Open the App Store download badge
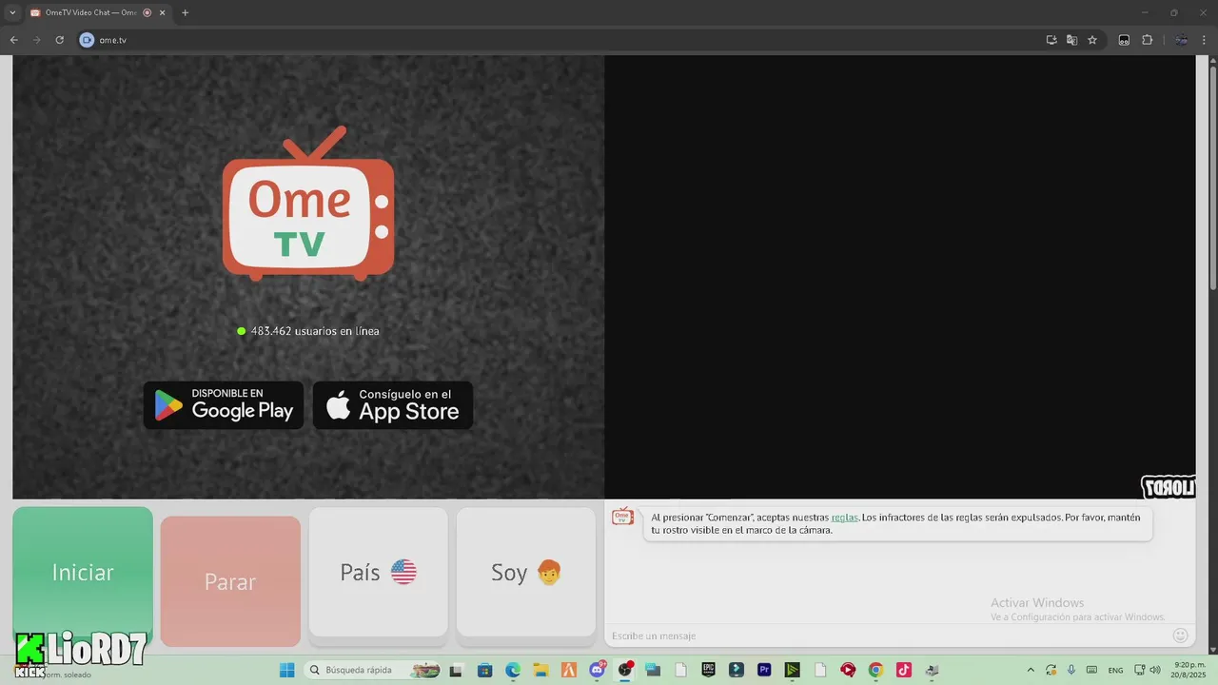 coord(393,405)
